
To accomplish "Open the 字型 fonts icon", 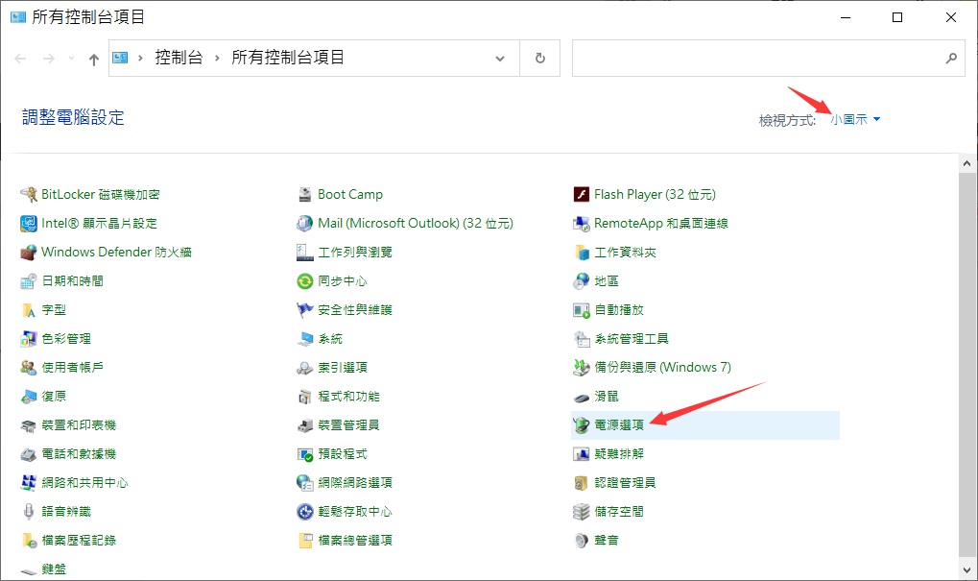I will click(29, 309).
